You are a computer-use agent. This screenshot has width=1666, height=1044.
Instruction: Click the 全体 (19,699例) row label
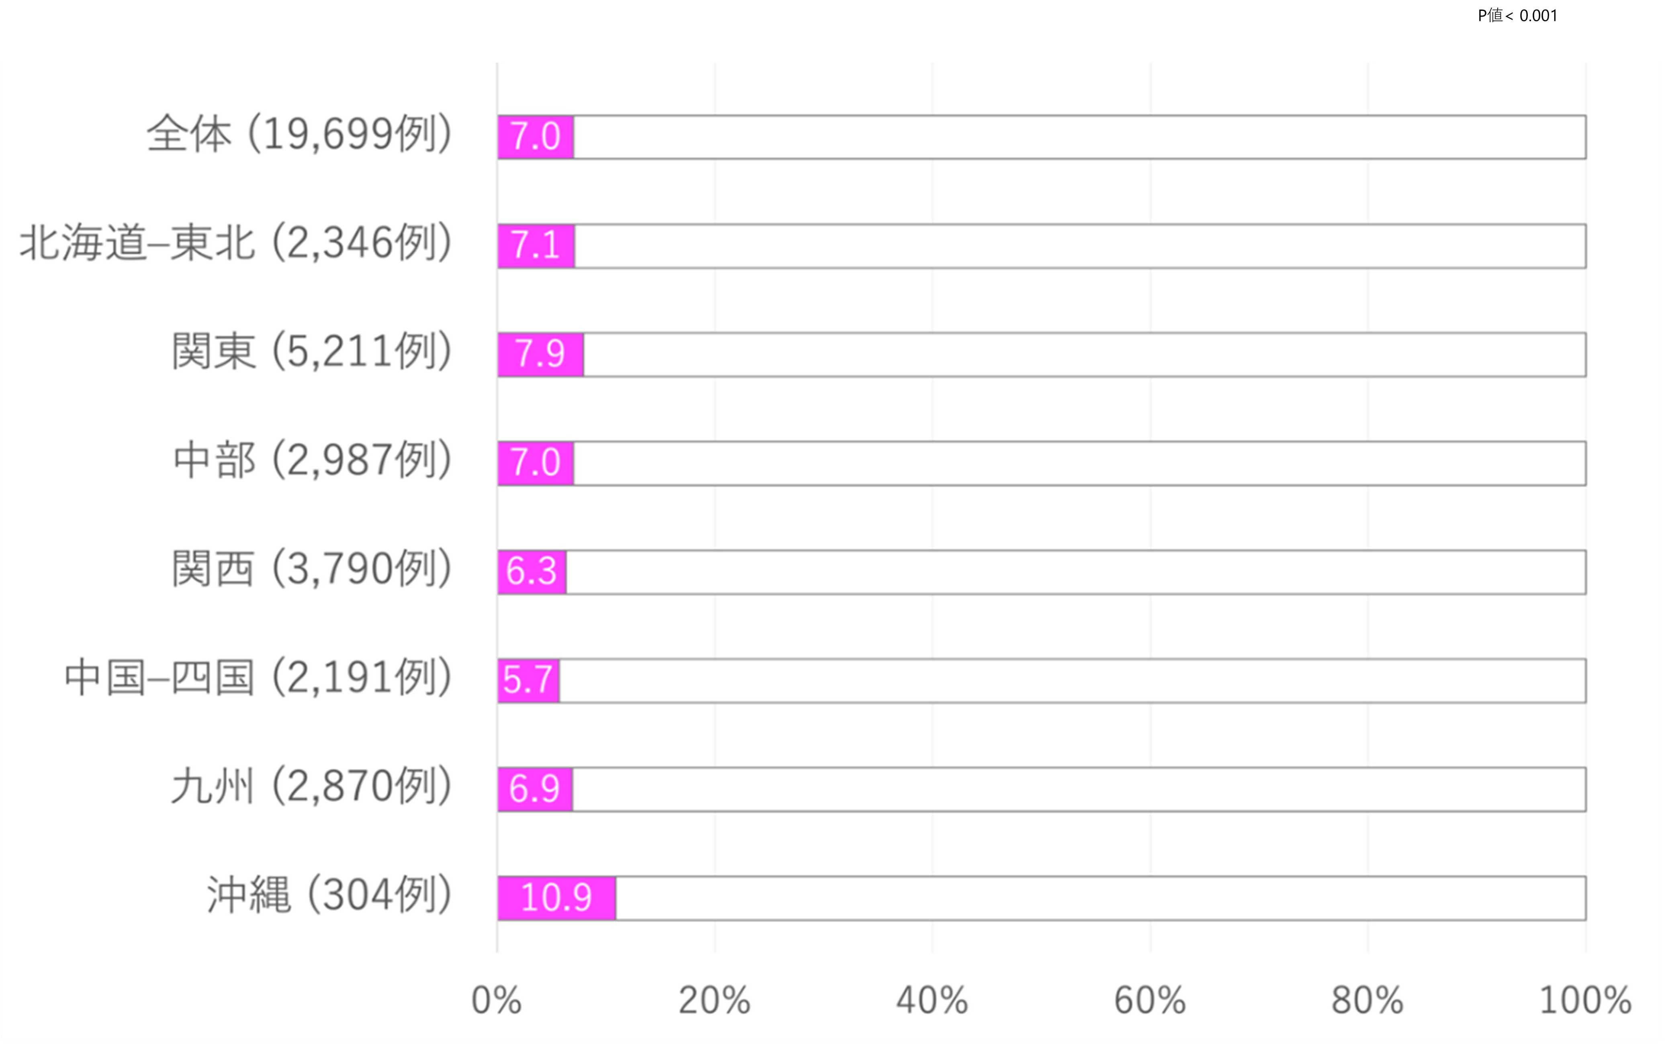(x=299, y=134)
